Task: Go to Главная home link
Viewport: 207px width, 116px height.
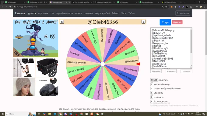Action: tap(20, 13)
